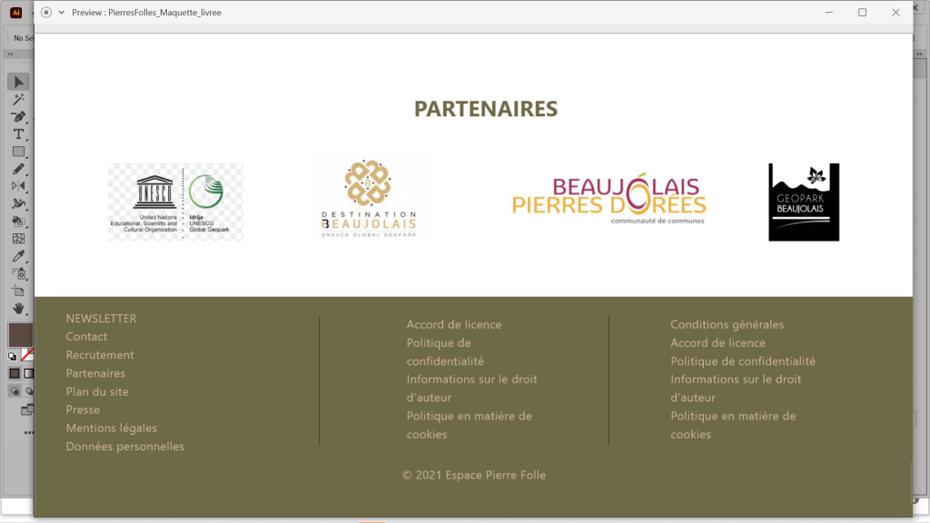Enable Draw Normal mode button
The width and height of the screenshot is (930, 523).
click(x=15, y=391)
